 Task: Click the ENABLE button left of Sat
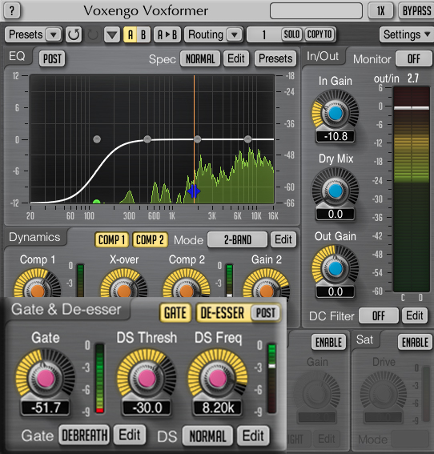click(x=328, y=342)
